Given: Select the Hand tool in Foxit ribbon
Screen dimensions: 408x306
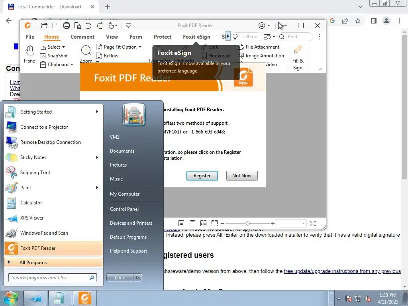Looking at the screenshot, I should coord(29,54).
